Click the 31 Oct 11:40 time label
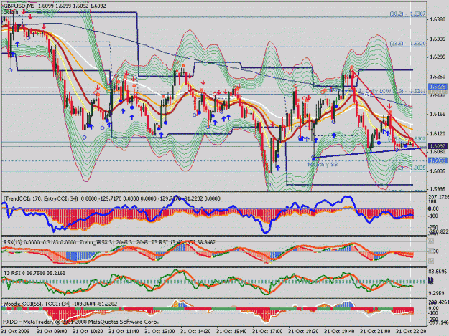This screenshot has width=449, height=336. [124, 332]
